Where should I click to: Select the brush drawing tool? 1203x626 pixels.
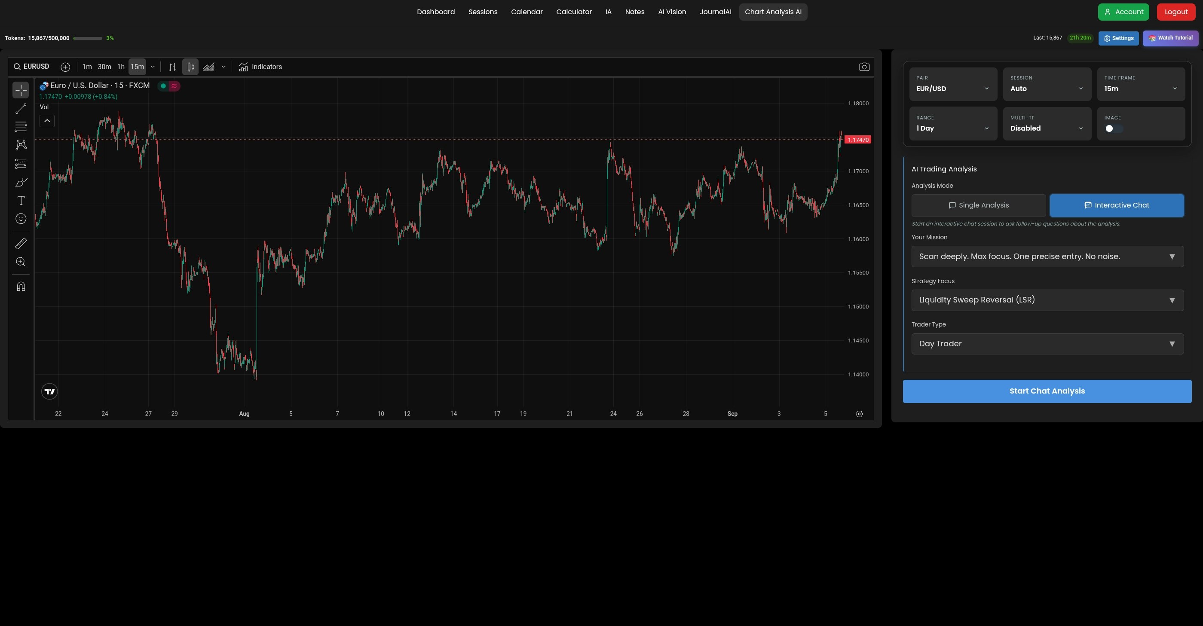click(21, 183)
